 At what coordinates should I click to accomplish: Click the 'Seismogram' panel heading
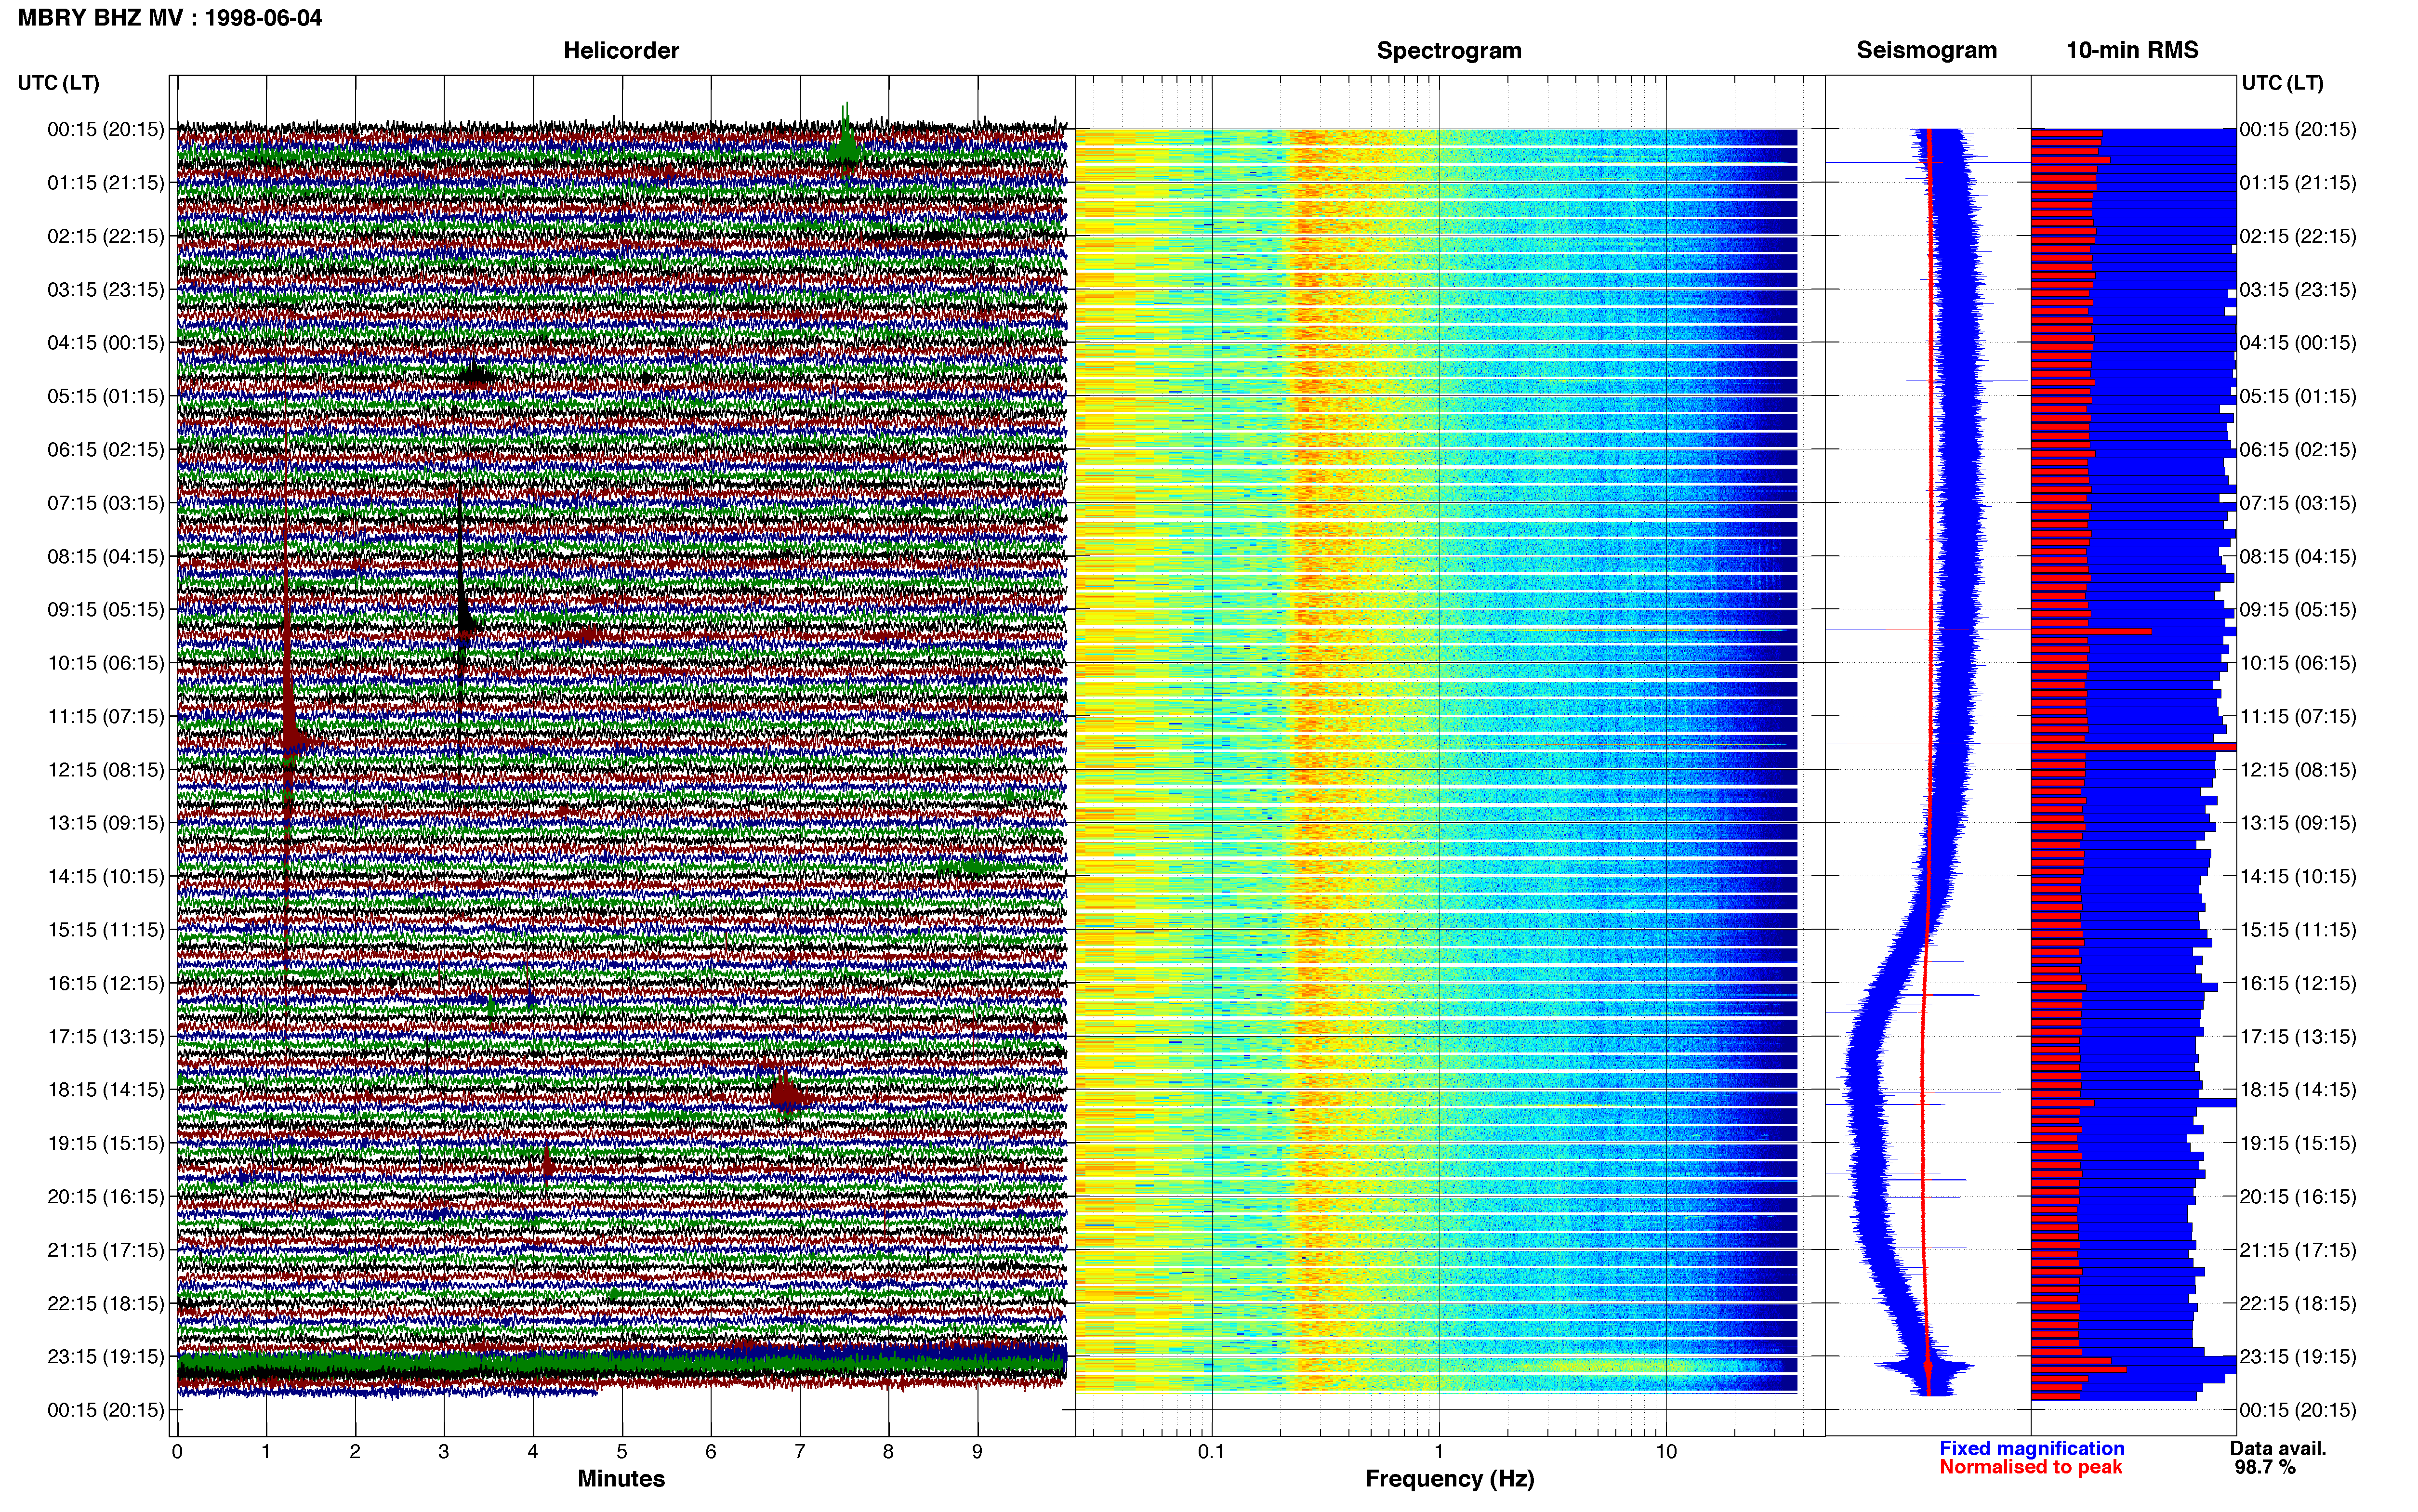[1926, 50]
